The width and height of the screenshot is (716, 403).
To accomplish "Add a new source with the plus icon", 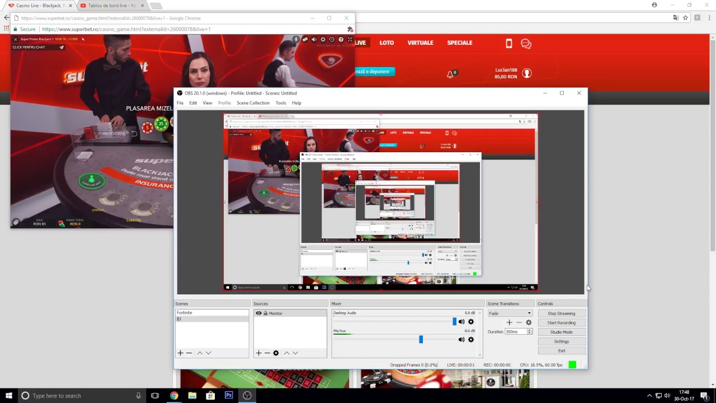I will coord(258,353).
